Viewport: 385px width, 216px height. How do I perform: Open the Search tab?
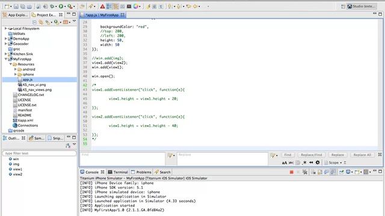162,172
